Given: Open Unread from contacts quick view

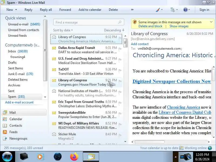Looking at the screenshot, I should point(23,30).
